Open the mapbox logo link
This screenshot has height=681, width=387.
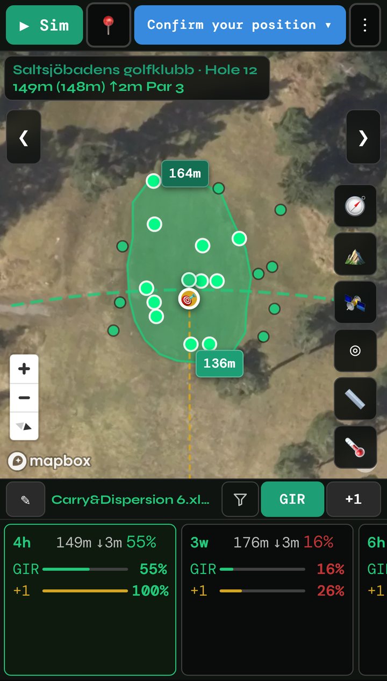click(x=49, y=461)
